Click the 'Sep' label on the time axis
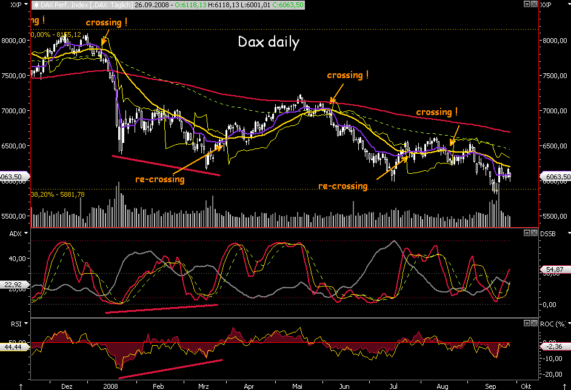 (x=490, y=386)
